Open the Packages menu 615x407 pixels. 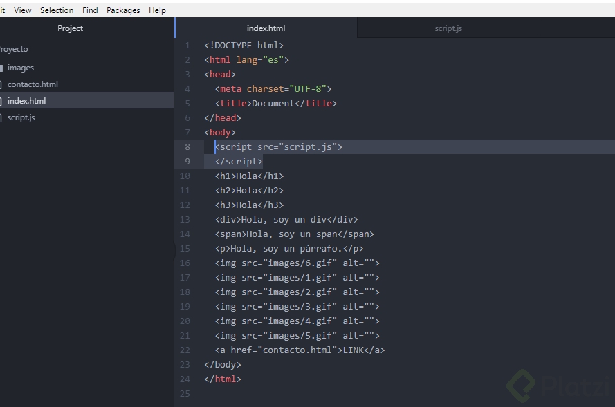click(x=123, y=10)
